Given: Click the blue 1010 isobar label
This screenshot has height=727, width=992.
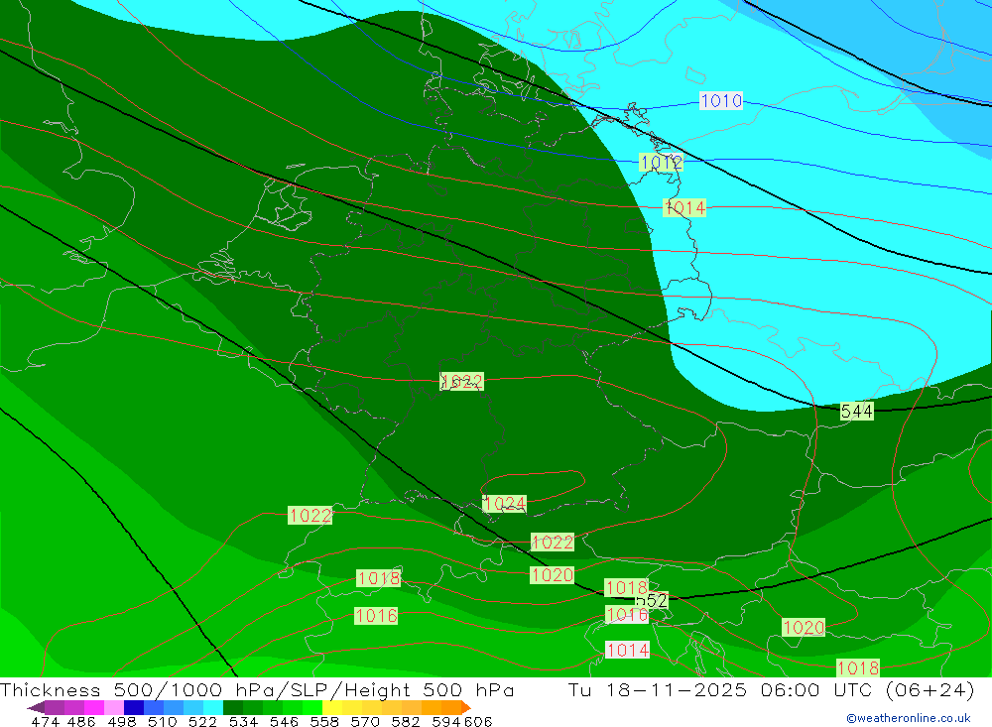Looking at the screenshot, I should pos(721,100).
